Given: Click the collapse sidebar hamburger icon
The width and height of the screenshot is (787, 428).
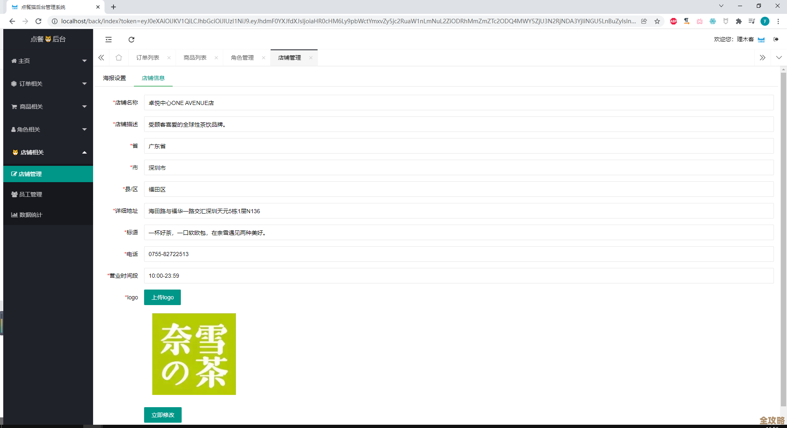Looking at the screenshot, I should coord(108,39).
